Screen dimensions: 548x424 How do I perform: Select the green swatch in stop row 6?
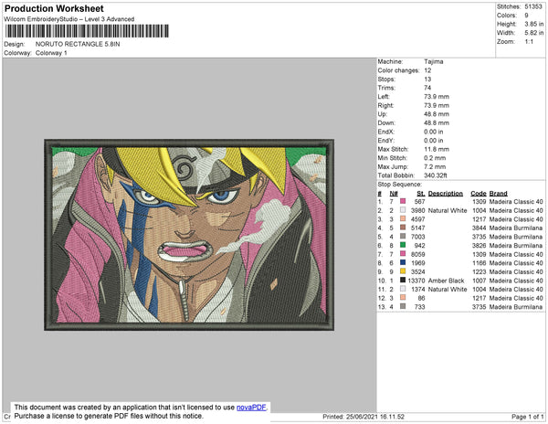point(403,245)
